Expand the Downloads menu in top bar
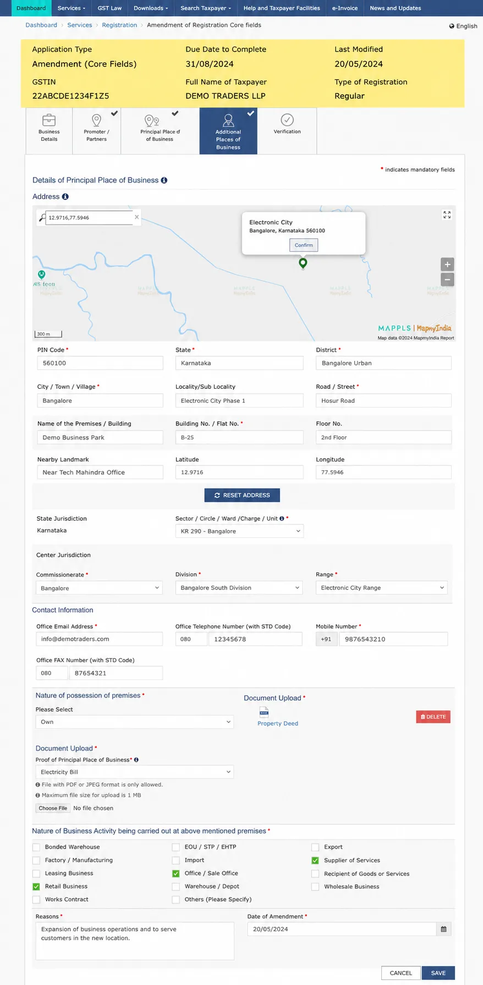The height and width of the screenshot is (985, 483). point(151,8)
